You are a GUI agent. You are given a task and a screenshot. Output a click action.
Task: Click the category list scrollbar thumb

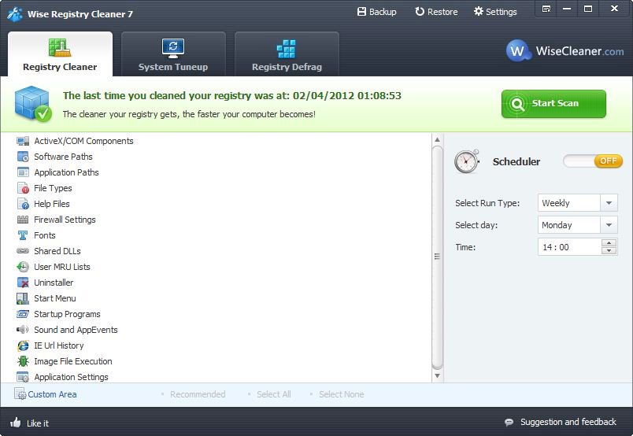[x=437, y=257]
